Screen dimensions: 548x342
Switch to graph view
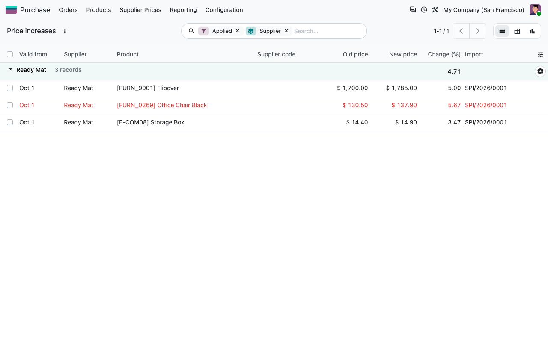pyautogui.click(x=532, y=31)
